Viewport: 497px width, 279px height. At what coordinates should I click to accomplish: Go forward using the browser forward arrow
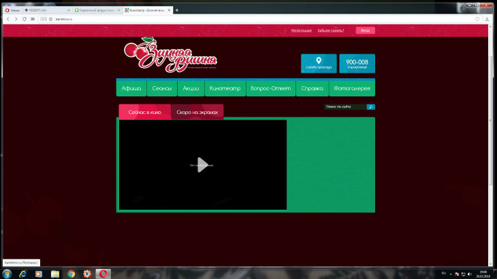tap(16, 19)
